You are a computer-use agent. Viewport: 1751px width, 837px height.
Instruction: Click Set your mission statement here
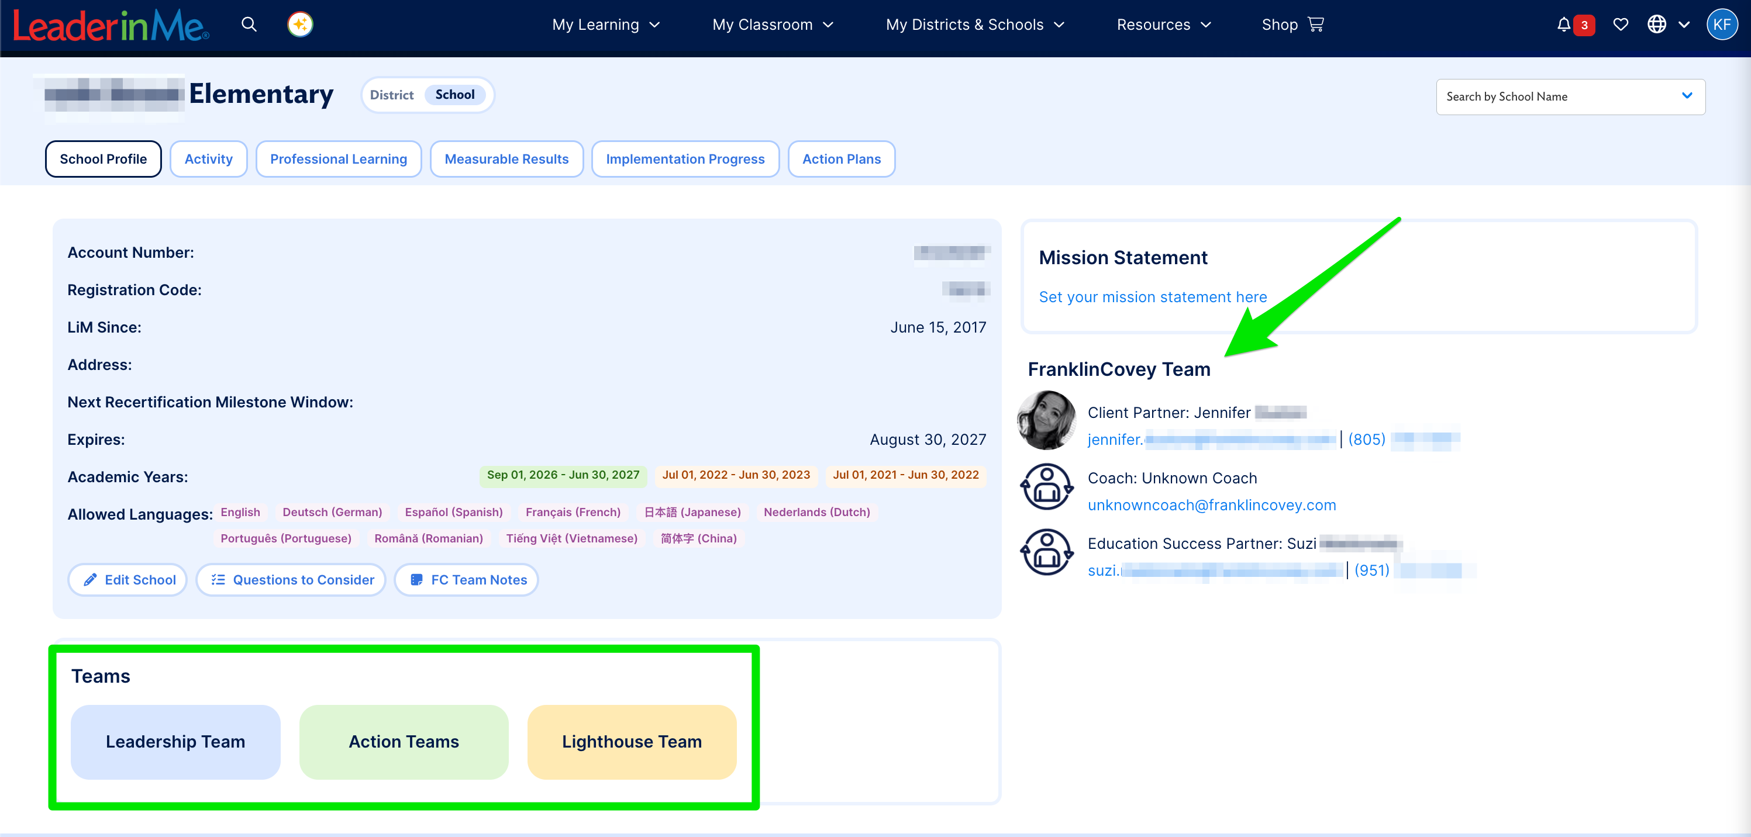(1153, 297)
